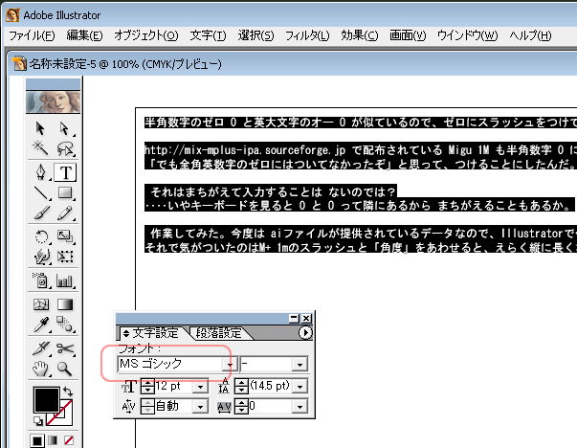Image resolution: width=577 pixels, height=448 pixels.
Task: Select the Gradient tool
Action: 65,304
